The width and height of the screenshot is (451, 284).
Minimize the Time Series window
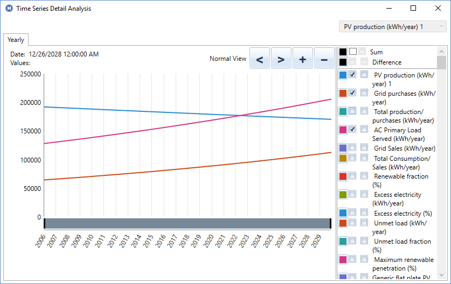(x=389, y=8)
